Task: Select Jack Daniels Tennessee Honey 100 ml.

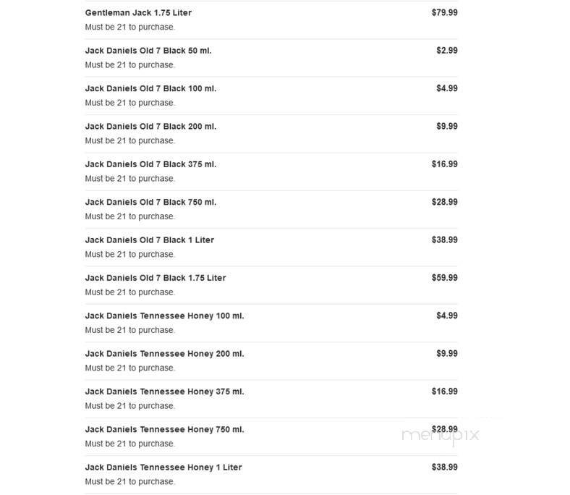Action: [x=164, y=316]
